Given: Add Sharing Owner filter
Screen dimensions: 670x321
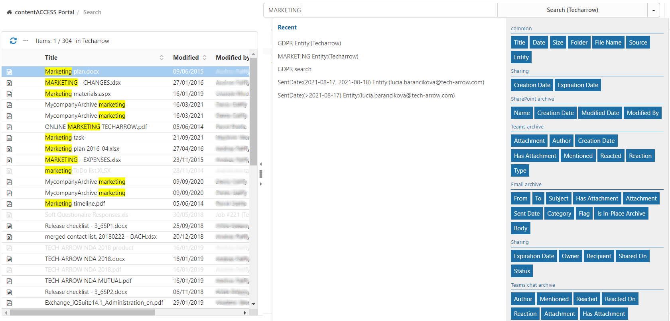Looking at the screenshot, I should coord(570,256).
